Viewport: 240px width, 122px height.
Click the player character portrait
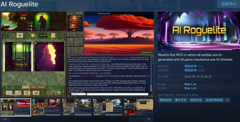(9, 21)
